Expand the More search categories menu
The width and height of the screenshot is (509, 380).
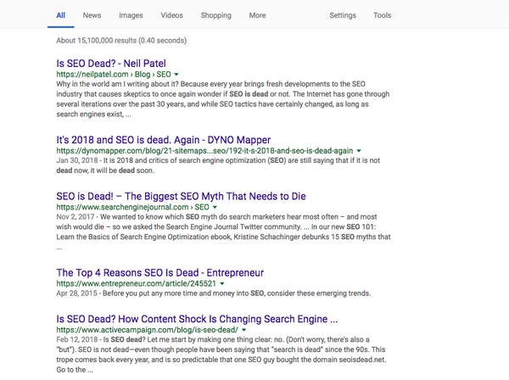[x=257, y=15]
